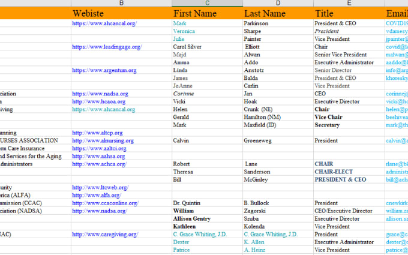Click the First Name header cell

tap(207, 13)
